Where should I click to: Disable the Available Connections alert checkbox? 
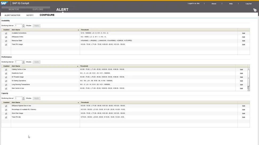click(x=6, y=33)
